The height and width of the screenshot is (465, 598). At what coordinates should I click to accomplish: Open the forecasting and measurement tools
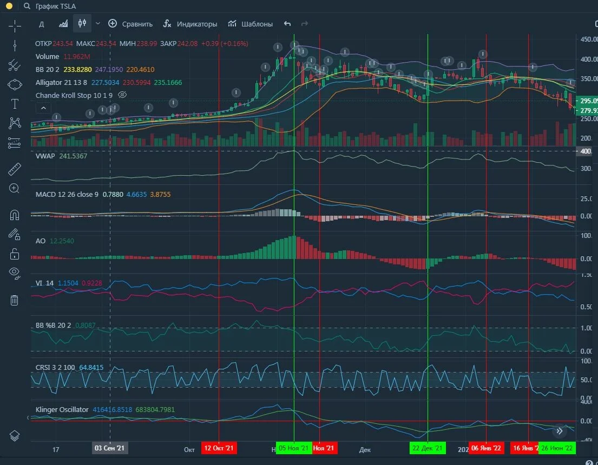click(x=15, y=143)
